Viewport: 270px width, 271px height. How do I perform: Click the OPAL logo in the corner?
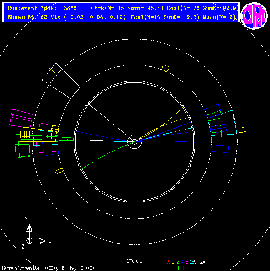coord(254,16)
